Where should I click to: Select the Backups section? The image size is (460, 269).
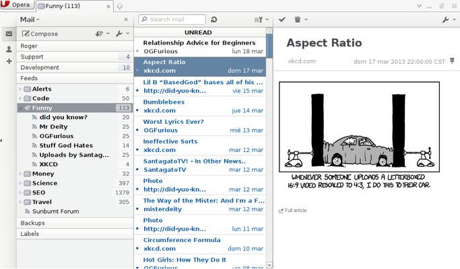pos(75,223)
